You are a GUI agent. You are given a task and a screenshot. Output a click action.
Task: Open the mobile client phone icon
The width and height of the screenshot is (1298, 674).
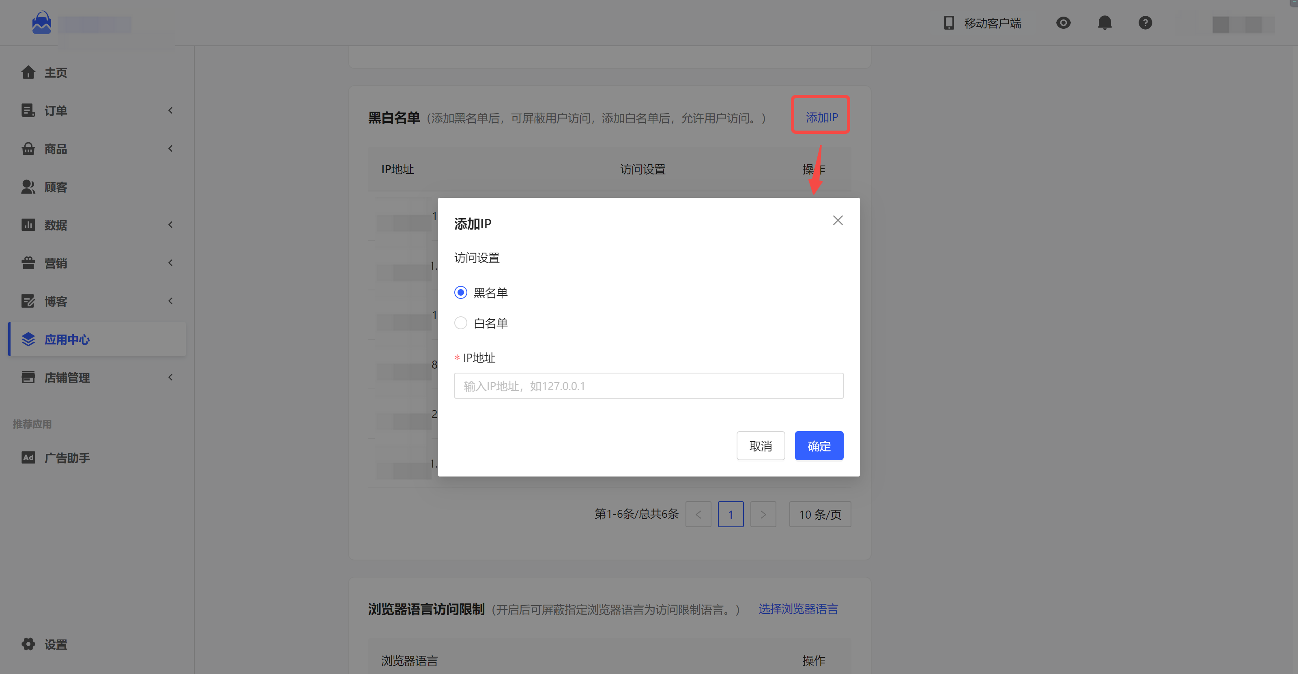click(x=949, y=23)
